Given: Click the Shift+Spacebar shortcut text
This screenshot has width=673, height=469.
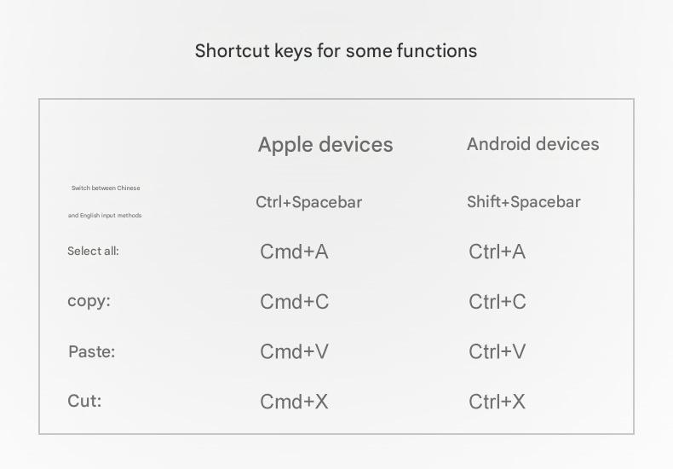Looking at the screenshot, I should click(x=523, y=202).
